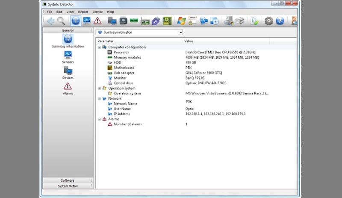The height and width of the screenshot is (198, 342).
Task: Select the HDD row
Action: pyautogui.click(x=196, y=62)
